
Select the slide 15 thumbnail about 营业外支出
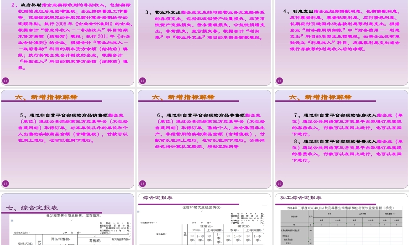[x=204, y=43]
